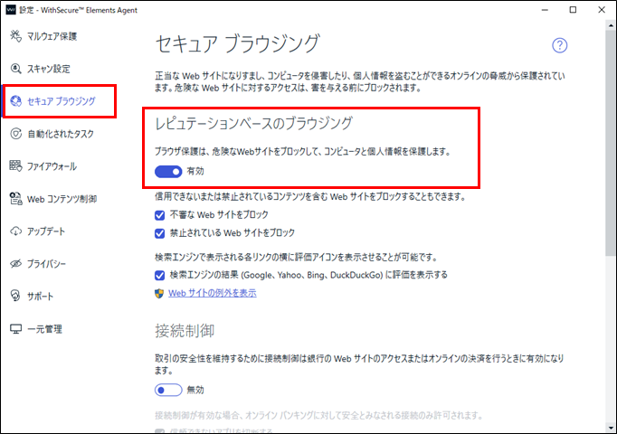Click the Web content control icon
The width and height of the screenshot is (617, 434).
pos(15,199)
